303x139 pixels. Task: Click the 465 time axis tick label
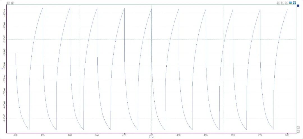97,135
